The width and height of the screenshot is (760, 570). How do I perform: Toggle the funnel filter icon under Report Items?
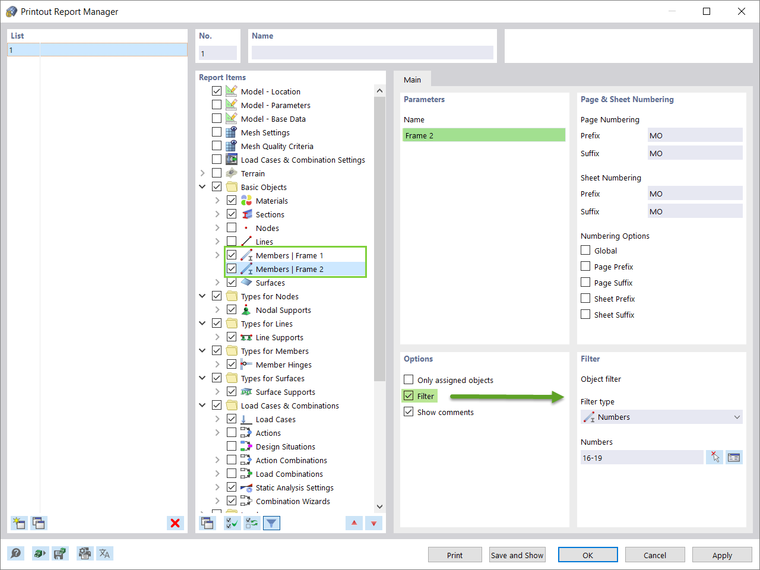(271, 523)
